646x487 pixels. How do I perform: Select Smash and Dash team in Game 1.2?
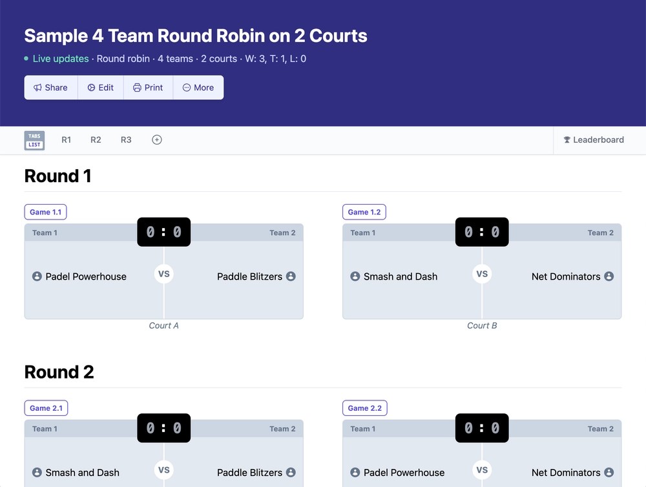[401, 276]
